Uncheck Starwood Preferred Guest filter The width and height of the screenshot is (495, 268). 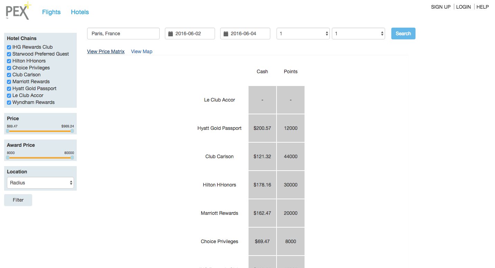[9, 54]
